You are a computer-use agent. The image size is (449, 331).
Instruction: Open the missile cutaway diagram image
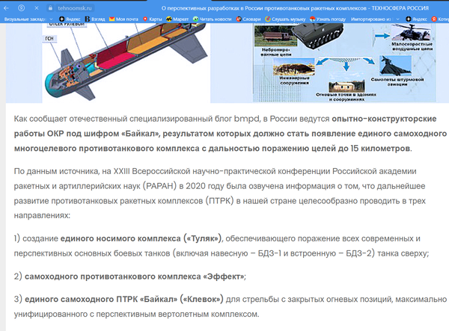coord(126,63)
